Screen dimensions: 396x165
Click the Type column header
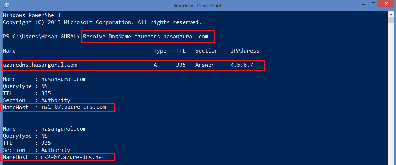coord(160,51)
